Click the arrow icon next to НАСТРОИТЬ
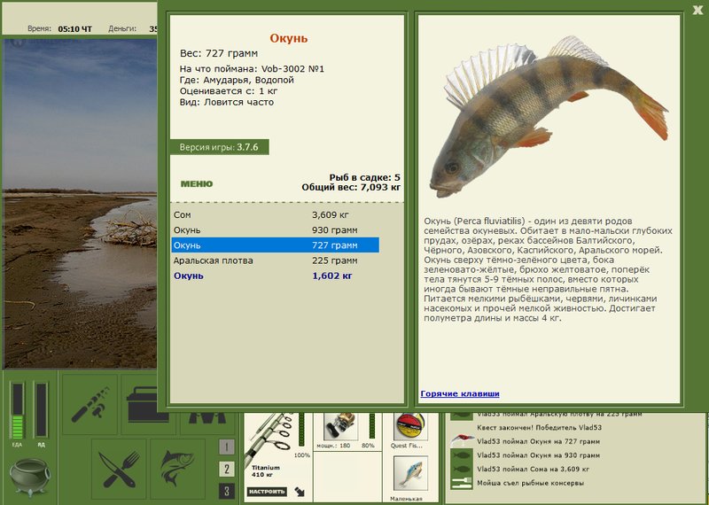709x505 pixels. [299, 492]
